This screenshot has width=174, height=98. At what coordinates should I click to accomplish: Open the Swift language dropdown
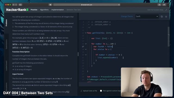click(x=147, y=16)
